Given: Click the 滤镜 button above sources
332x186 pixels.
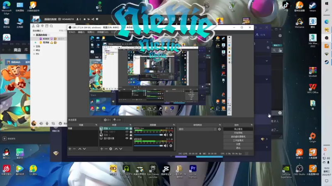Looking at the screenshot, I should [x=117, y=120].
